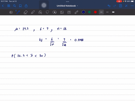Open the share and export menu
Screen dimensions: 135x101
tap(26, 6)
